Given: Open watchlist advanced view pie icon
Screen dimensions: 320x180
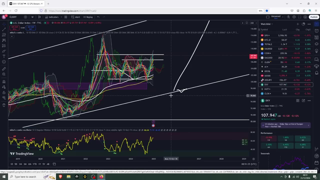Looking at the screenshot, I should pyautogui.click(x=303, y=24).
